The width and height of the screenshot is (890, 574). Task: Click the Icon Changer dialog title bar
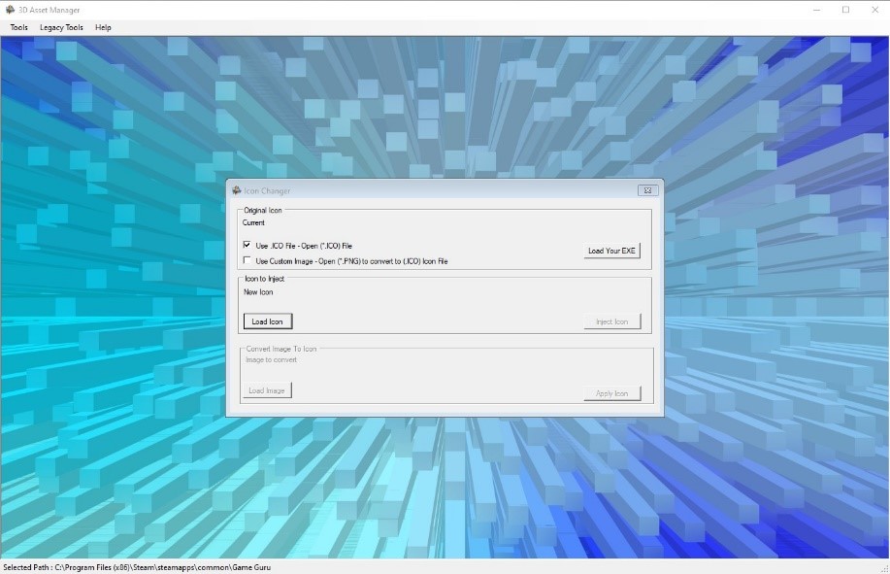437,190
